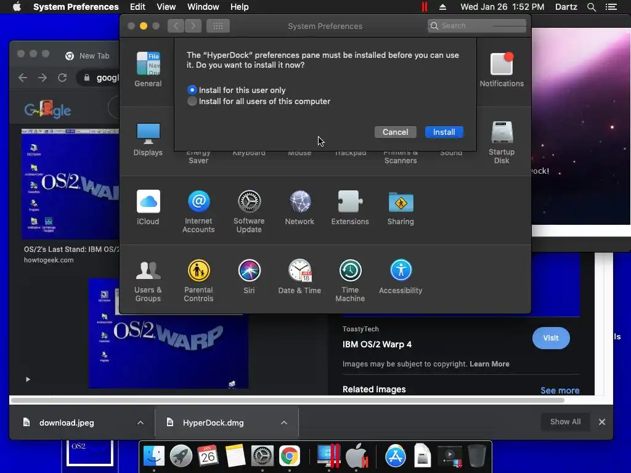Viewport: 631px width, 473px height.
Task: Cancel the HyperDock install dialog
Action: click(395, 132)
